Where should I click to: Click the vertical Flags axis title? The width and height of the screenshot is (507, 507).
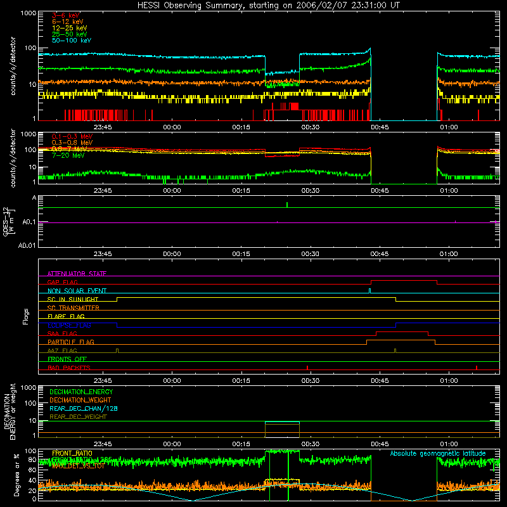25,316
